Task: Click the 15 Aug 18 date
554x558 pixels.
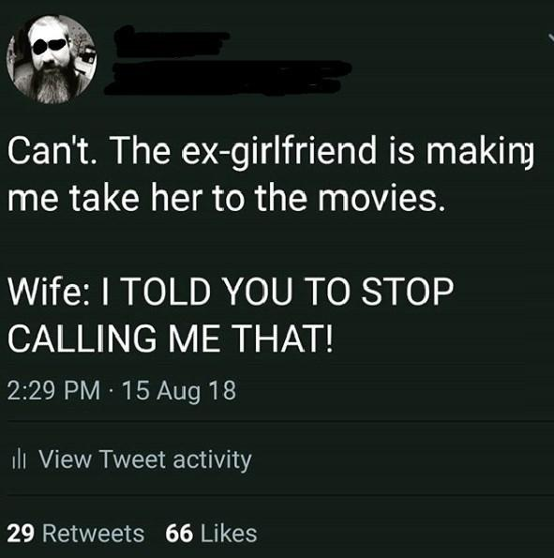Action: pyautogui.click(x=179, y=391)
